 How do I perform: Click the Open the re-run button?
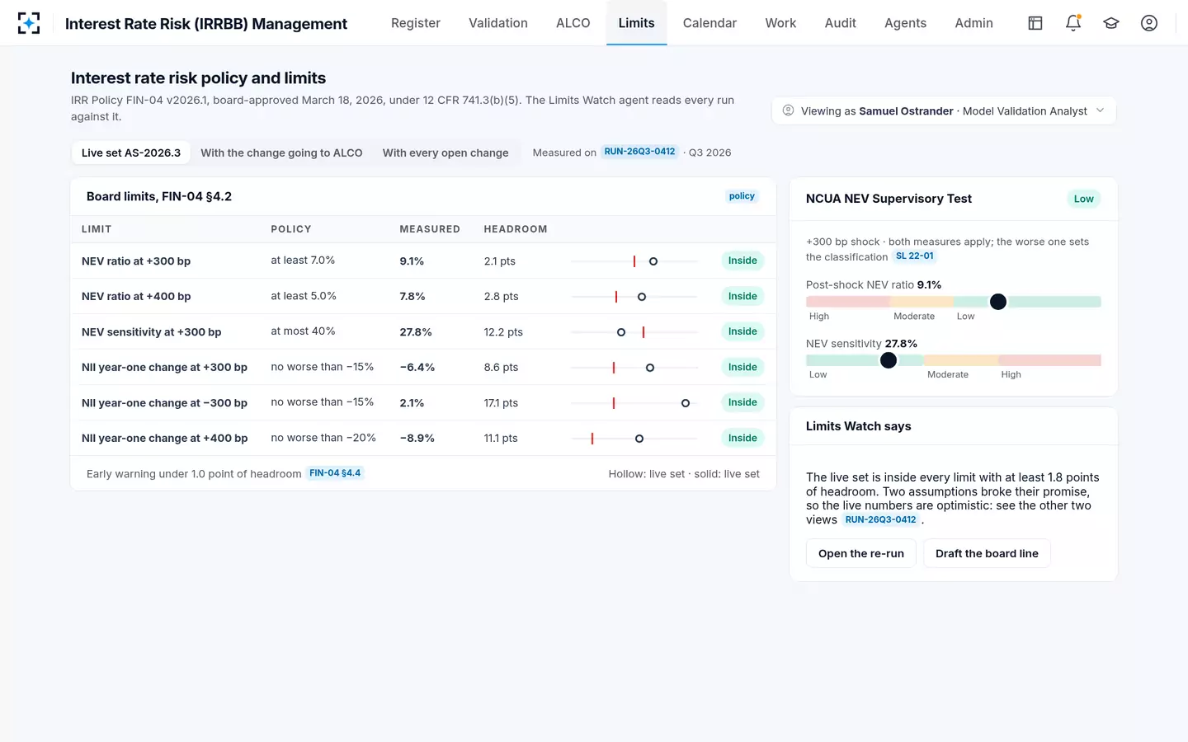(x=861, y=553)
